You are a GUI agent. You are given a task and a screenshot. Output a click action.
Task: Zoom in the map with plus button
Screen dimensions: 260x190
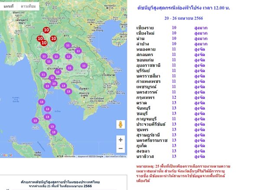tap(120, 140)
